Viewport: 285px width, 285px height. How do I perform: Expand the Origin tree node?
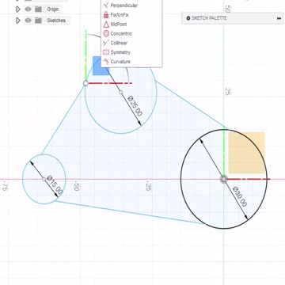(18, 9)
